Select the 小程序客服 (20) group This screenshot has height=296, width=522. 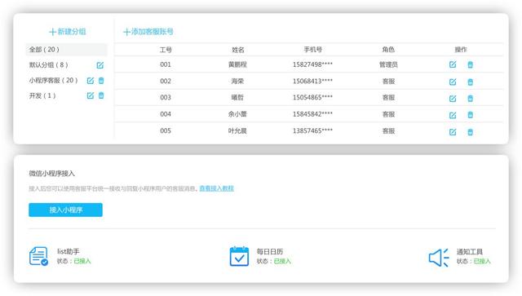point(53,80)
